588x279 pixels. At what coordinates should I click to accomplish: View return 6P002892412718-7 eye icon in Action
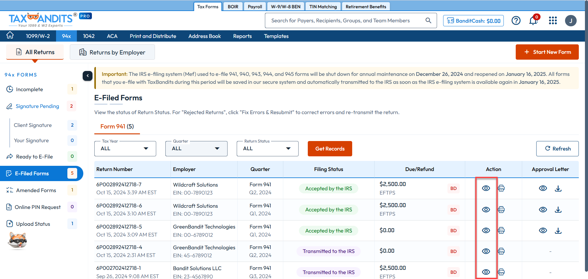tap(486, 188)
